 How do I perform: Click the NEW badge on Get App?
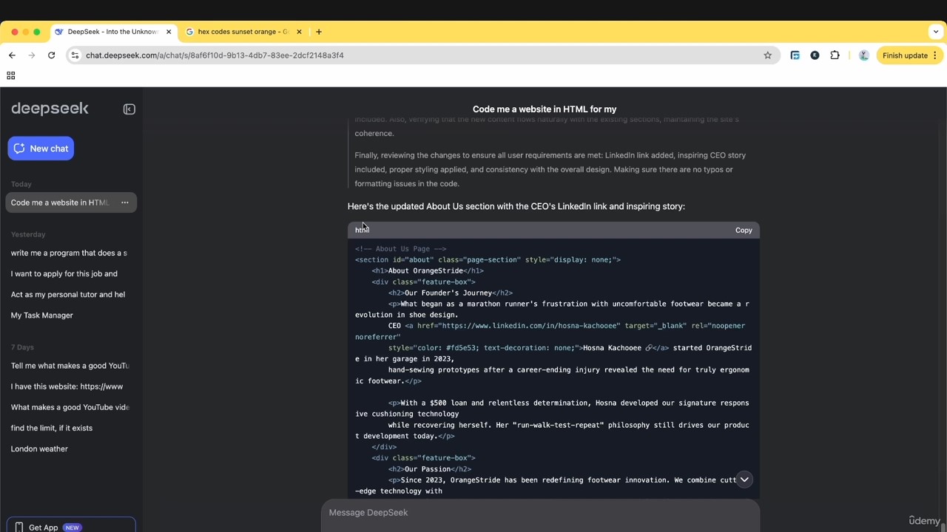(x=72, y=528)
